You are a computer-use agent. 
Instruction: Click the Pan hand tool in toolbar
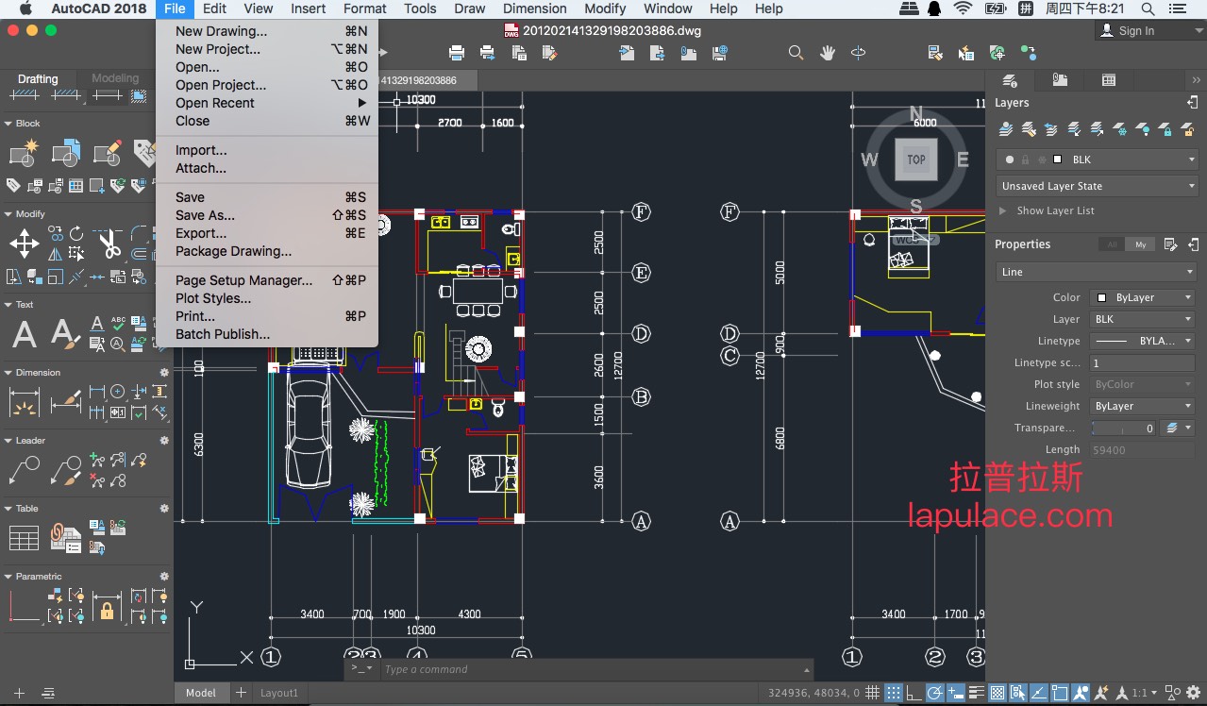coord(828,53)
